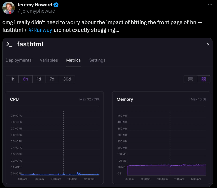Open the @Railway mention link

tap(40, 30)
